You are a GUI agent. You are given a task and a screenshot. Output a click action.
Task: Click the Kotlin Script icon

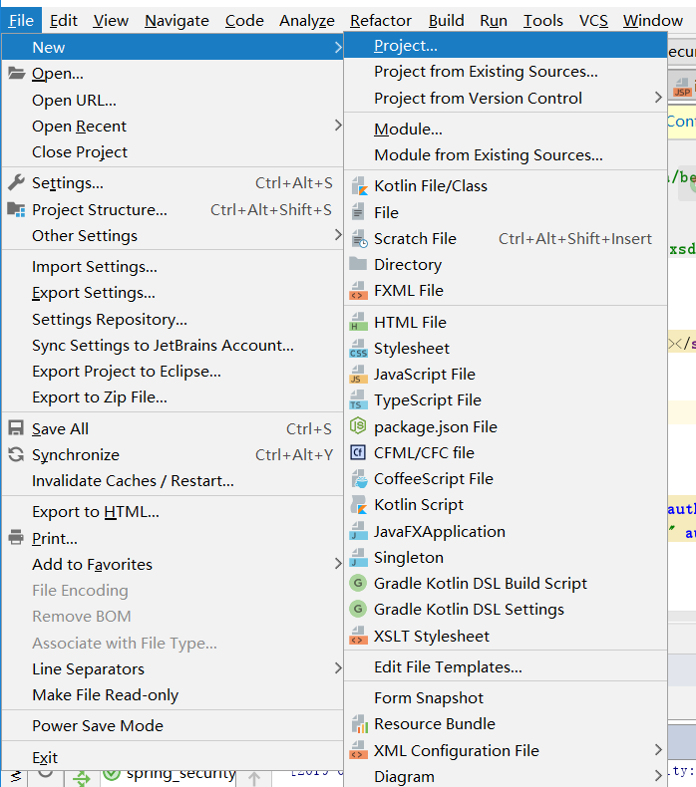pos(359,504)
